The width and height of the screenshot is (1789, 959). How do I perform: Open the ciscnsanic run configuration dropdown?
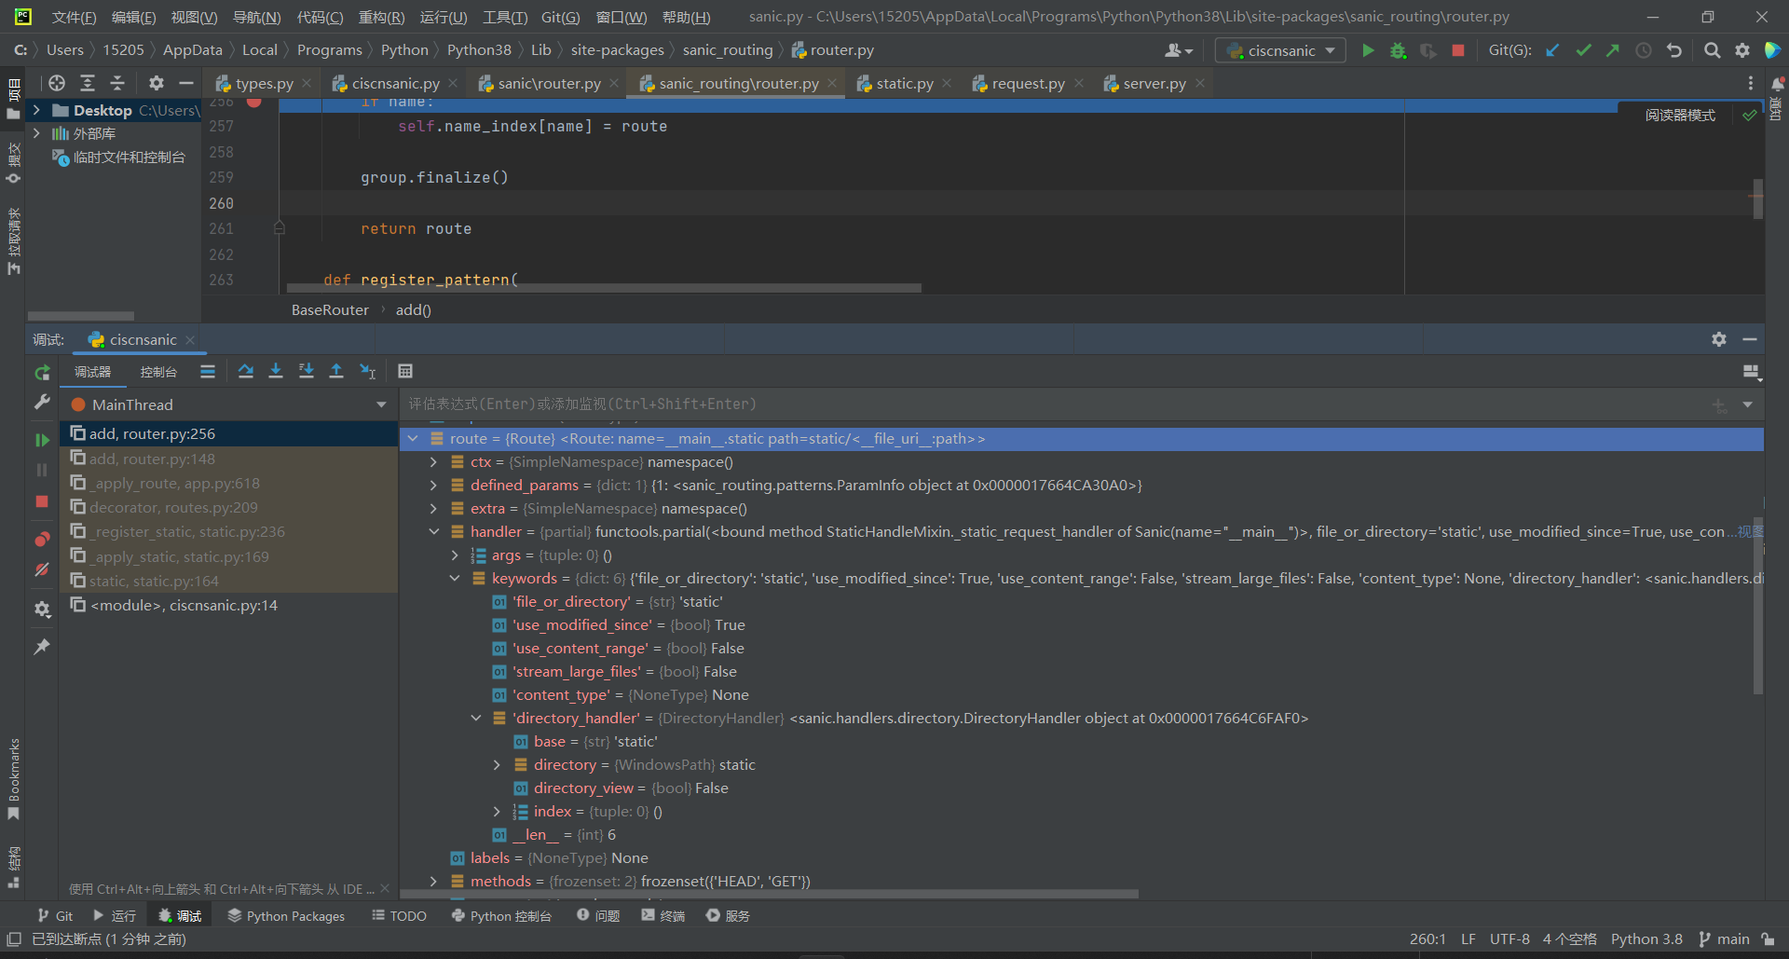tap(1280, 50)
